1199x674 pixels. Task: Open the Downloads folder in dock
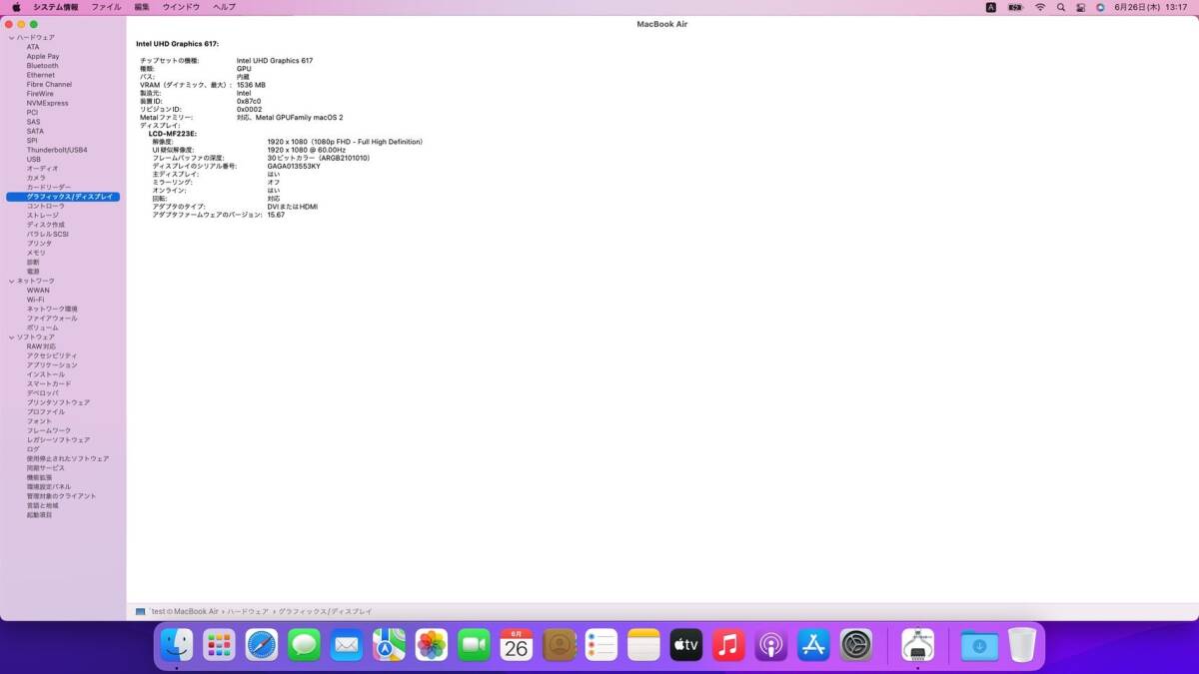979,646
